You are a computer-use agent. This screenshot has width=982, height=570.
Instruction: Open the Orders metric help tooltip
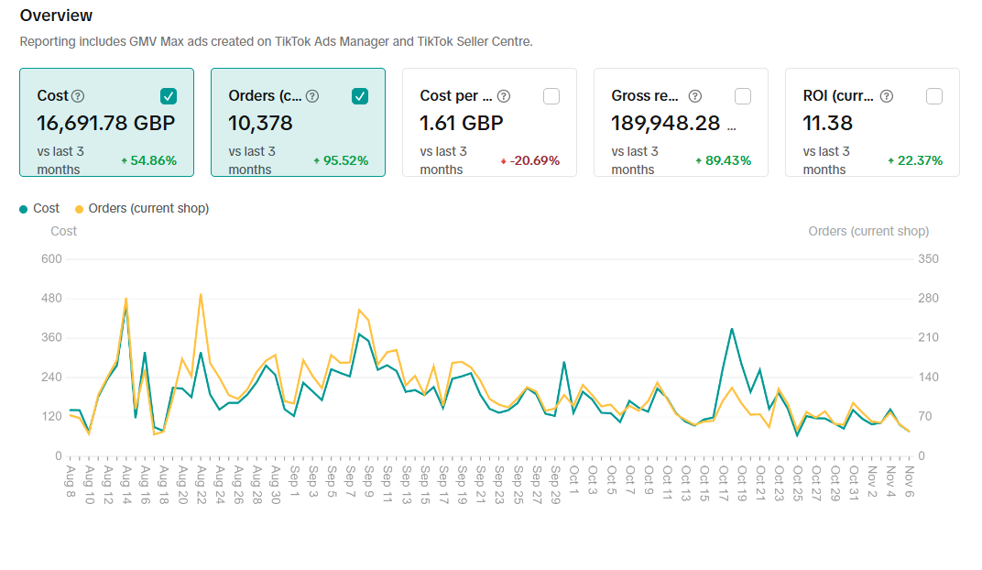pos(314,95)
